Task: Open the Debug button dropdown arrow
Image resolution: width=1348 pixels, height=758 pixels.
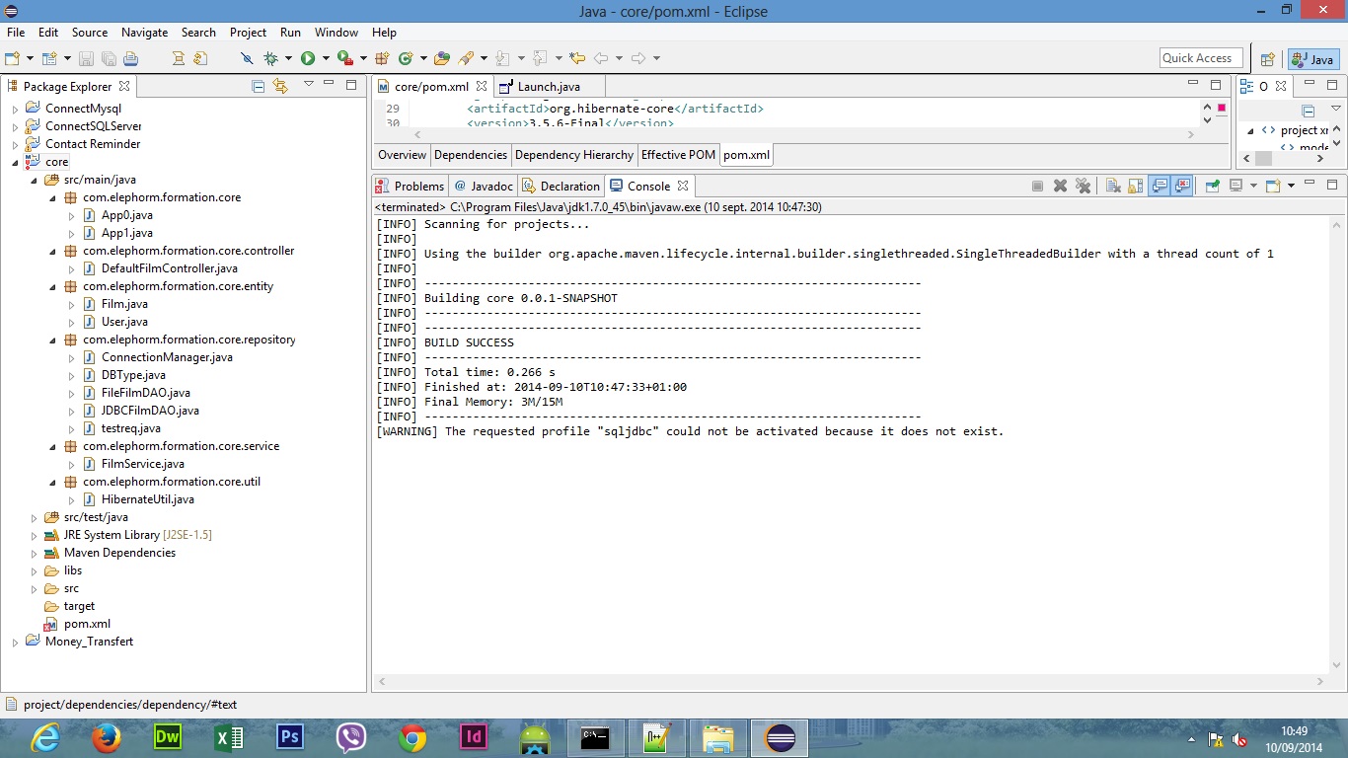Action: click(x=288, y=58)
